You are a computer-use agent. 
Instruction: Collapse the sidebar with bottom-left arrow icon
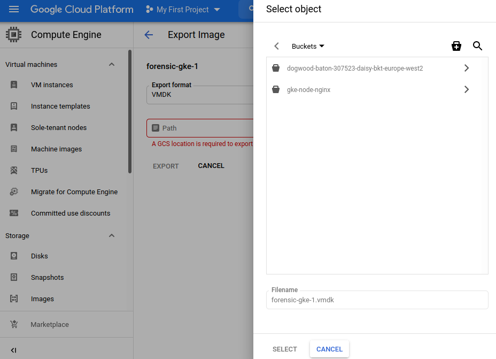14,350
